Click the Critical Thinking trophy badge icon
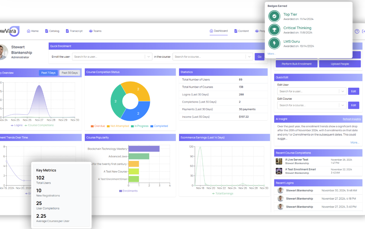Screen dimensions: 365x229 coord(274,30)
